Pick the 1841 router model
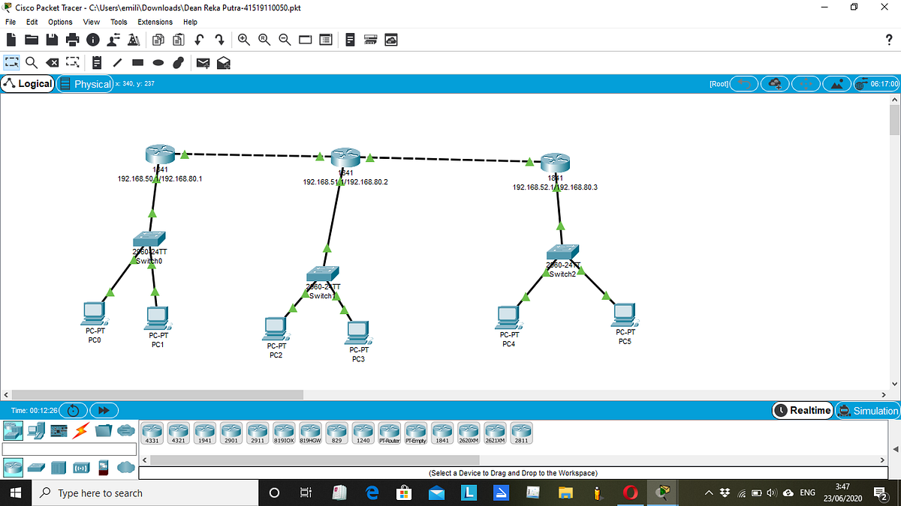Screen dimensions: 901x506 click(442, 434)
